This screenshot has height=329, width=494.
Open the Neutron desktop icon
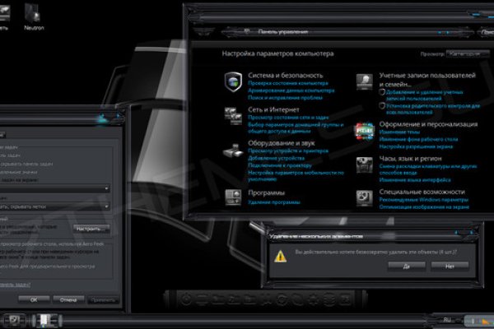click(x=36, y=14)
